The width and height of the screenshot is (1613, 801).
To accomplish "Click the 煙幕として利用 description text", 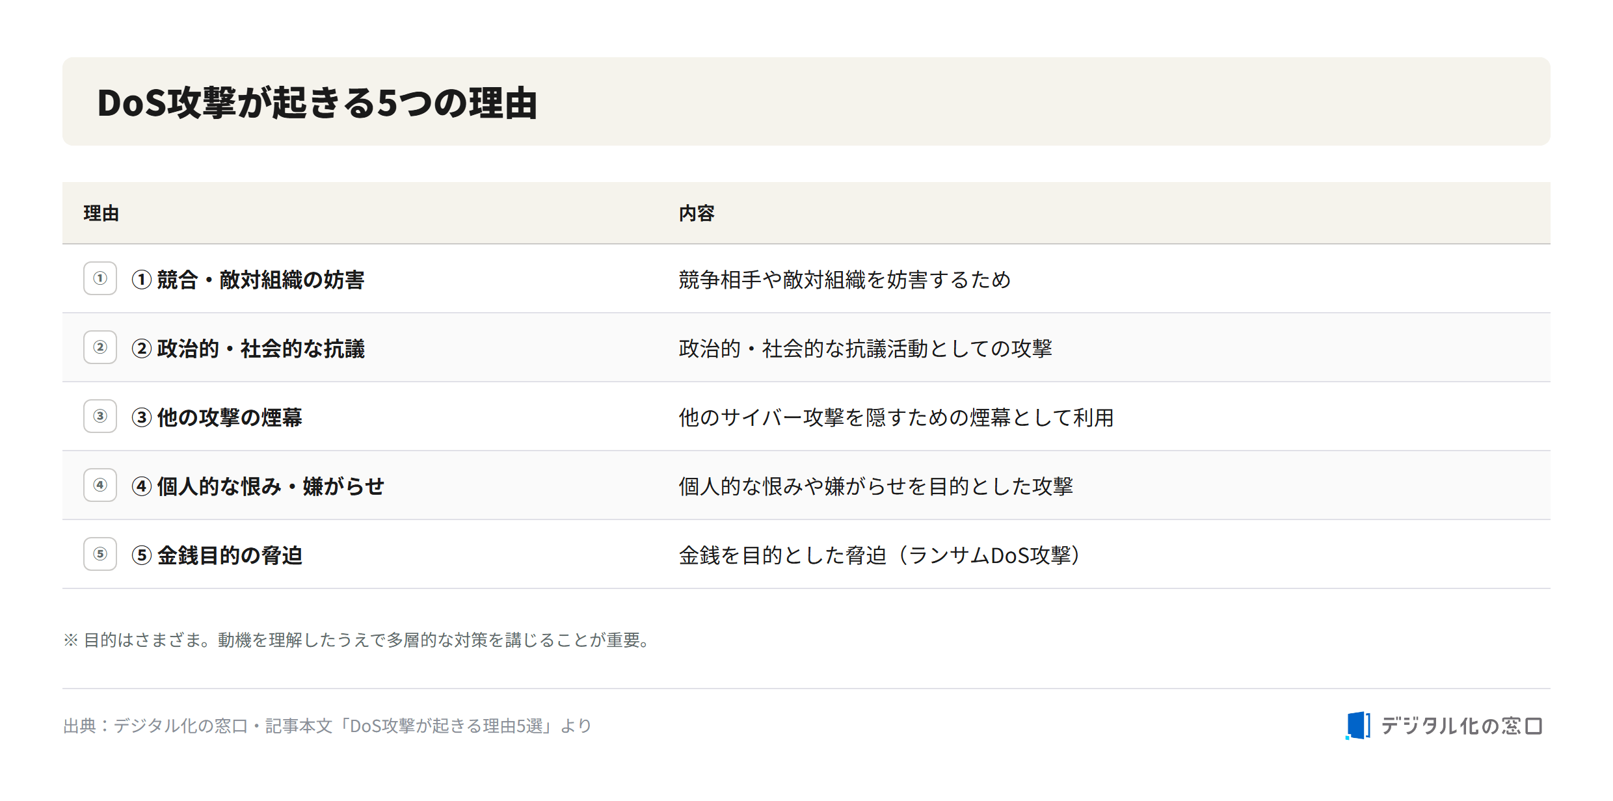I will 896,417.
